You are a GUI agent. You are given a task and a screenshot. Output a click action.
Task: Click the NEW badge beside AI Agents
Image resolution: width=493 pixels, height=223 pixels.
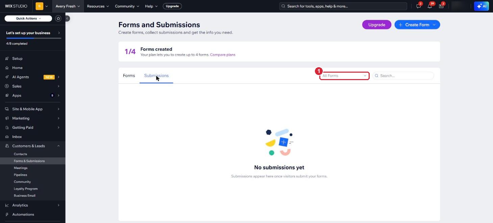coord(49,77)
